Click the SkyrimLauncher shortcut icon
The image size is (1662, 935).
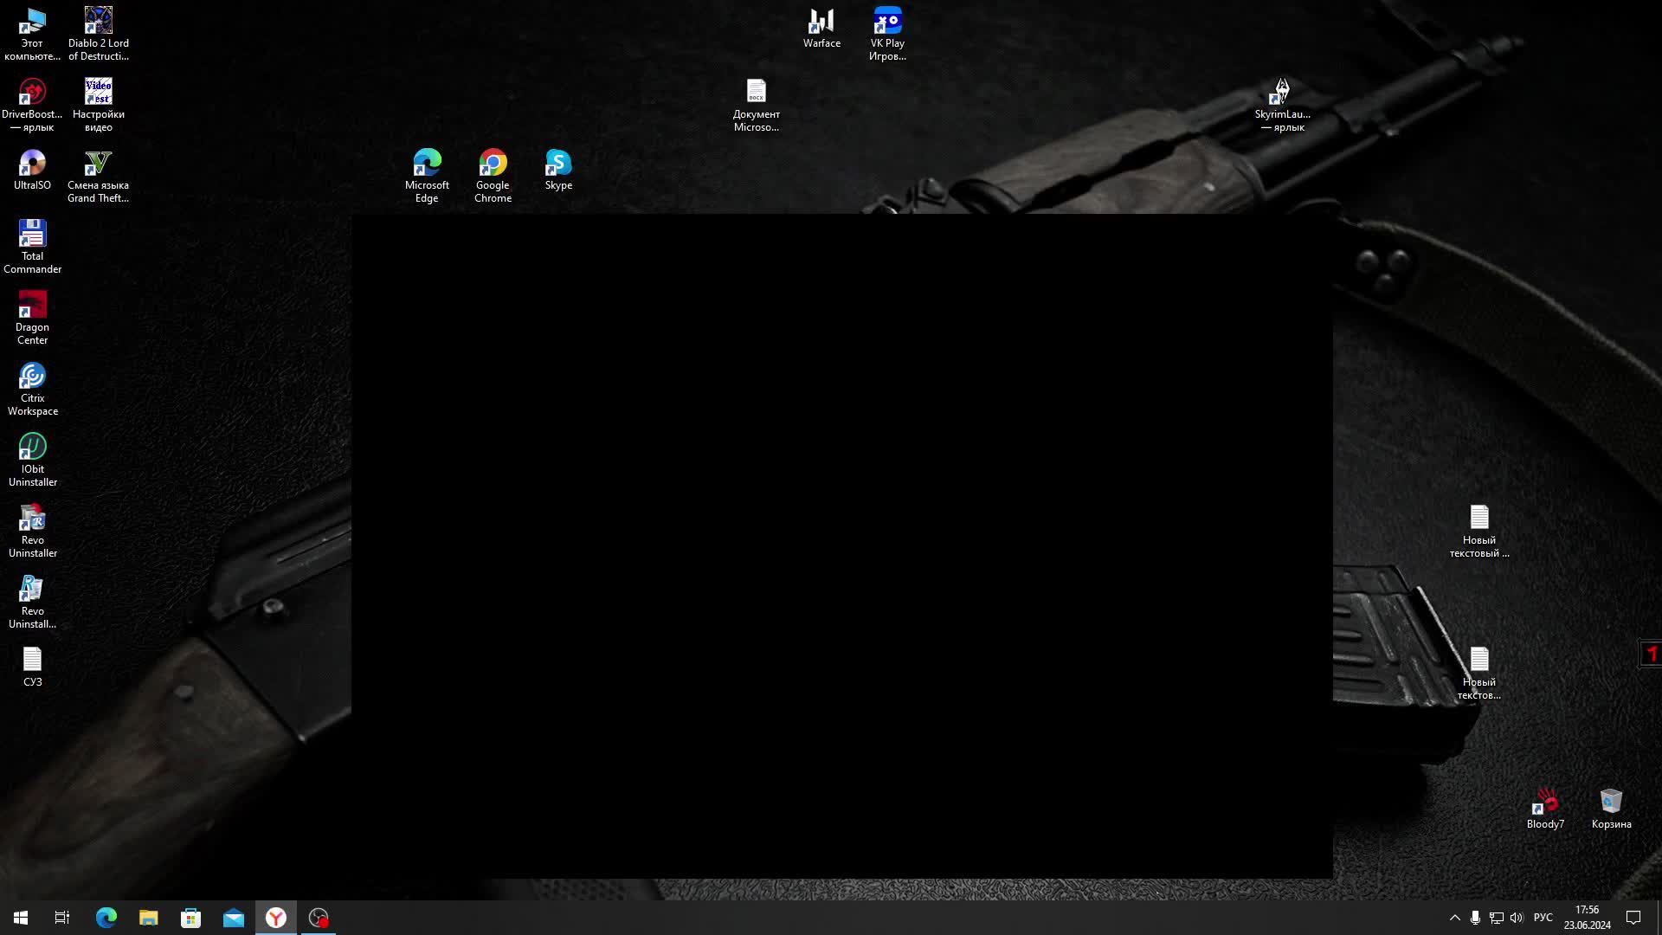[1282, 106]
